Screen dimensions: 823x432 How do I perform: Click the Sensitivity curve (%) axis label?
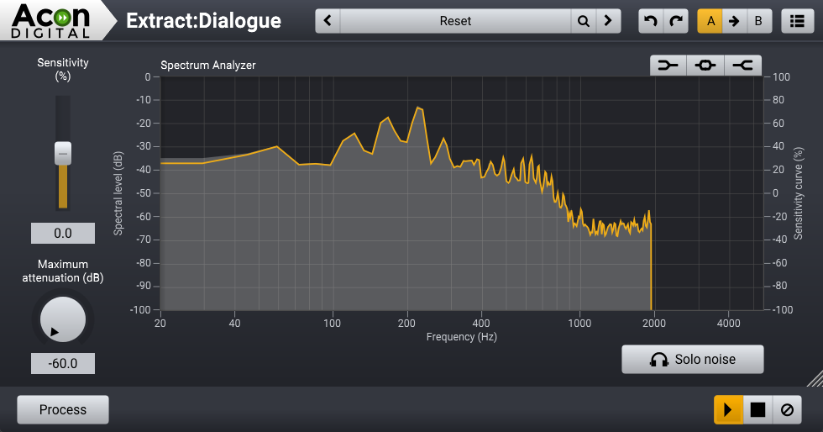pyautogui.click(x=799, y=193)
